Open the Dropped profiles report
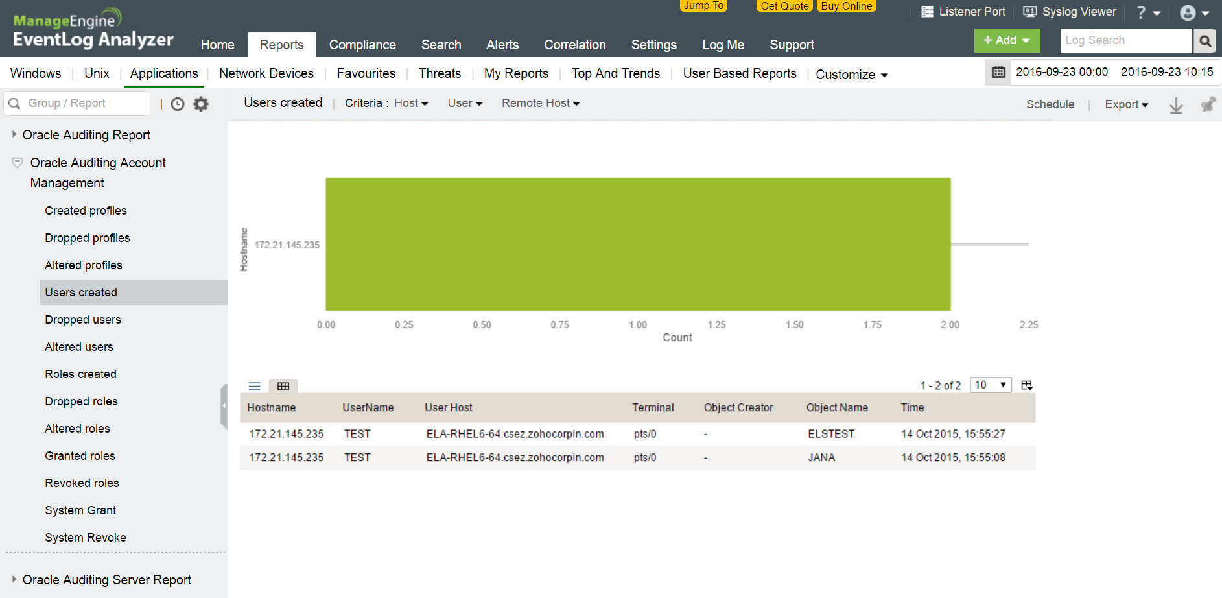Viewport: 1222px width, 598px height. [x=88, y=238]
